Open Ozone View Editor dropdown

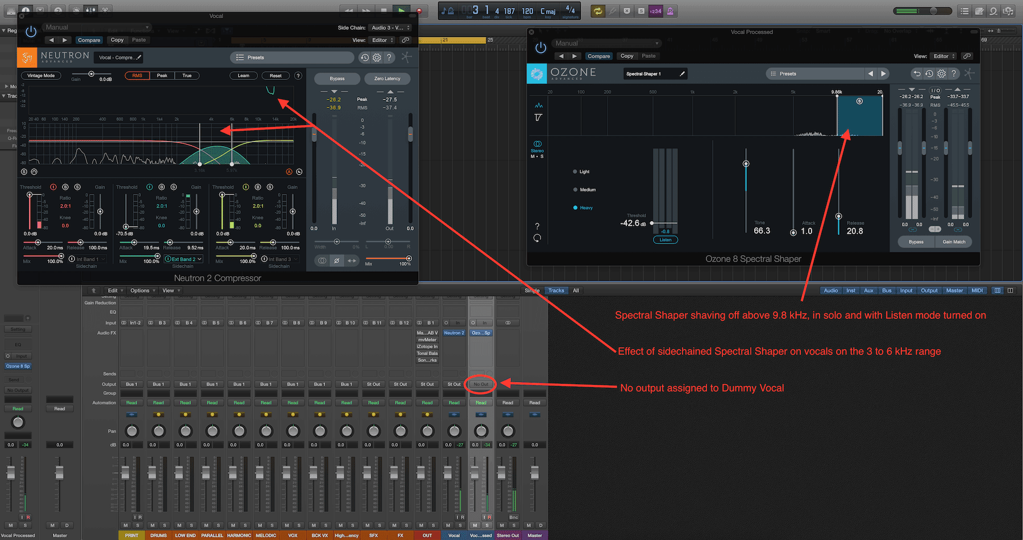coord(943,56)
